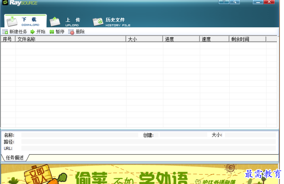The height and width of the screenshot is (184, 284).
Task: Click the 剩余时间 column header
Action: pyautogui.click(x=247, y=39)
